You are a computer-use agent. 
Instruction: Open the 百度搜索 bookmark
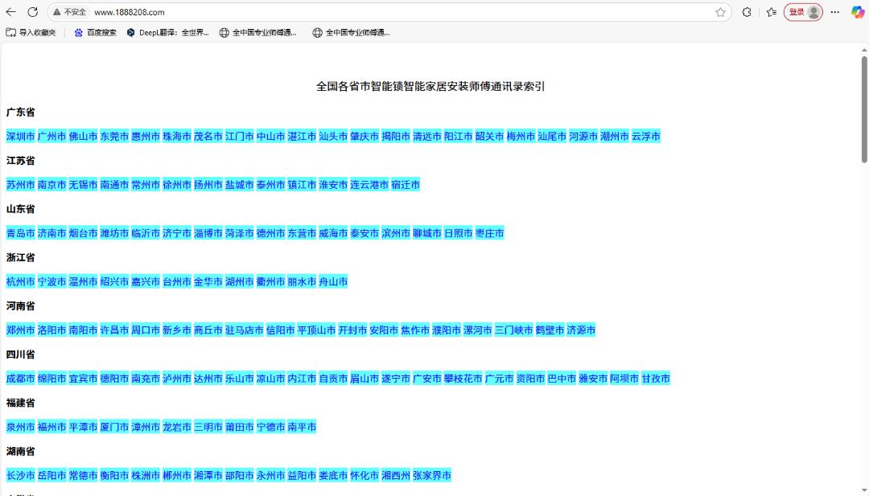(95, 33)
